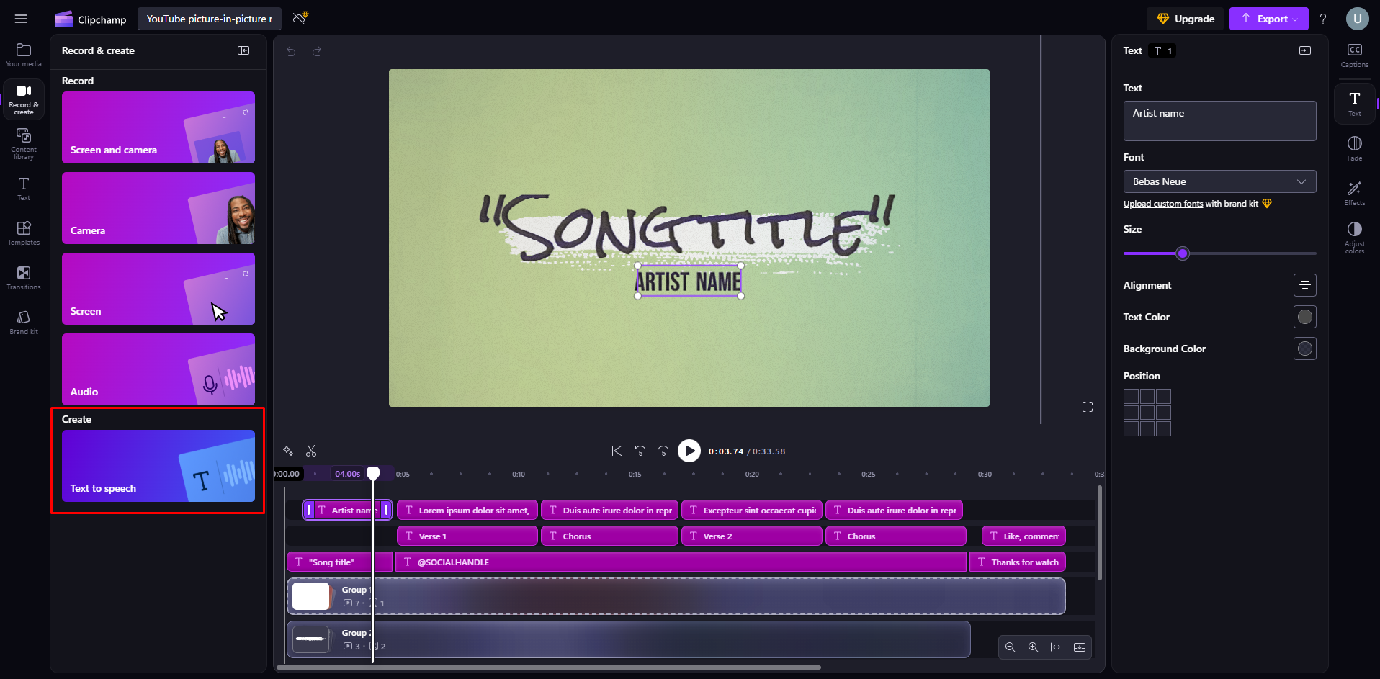Start a Screen recording
This screenshot has height=679, width=1380.
pyautogui.click(x=158, y=289)
